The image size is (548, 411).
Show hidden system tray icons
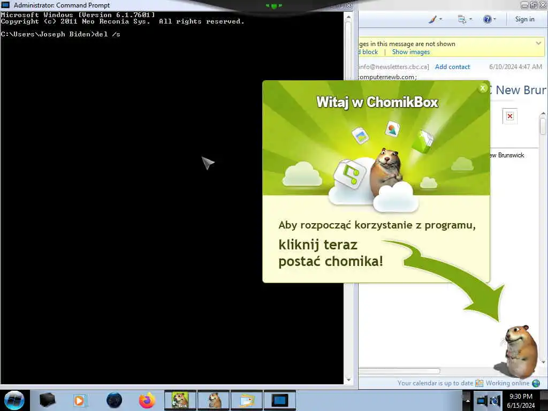pyautogui.click(x=467, y=400)
